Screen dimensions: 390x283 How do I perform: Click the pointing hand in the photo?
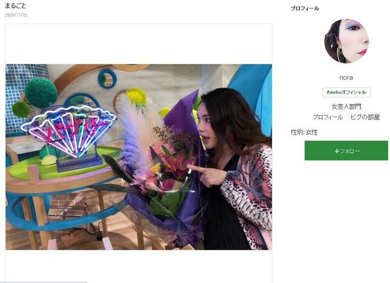[x=206, y=175]
